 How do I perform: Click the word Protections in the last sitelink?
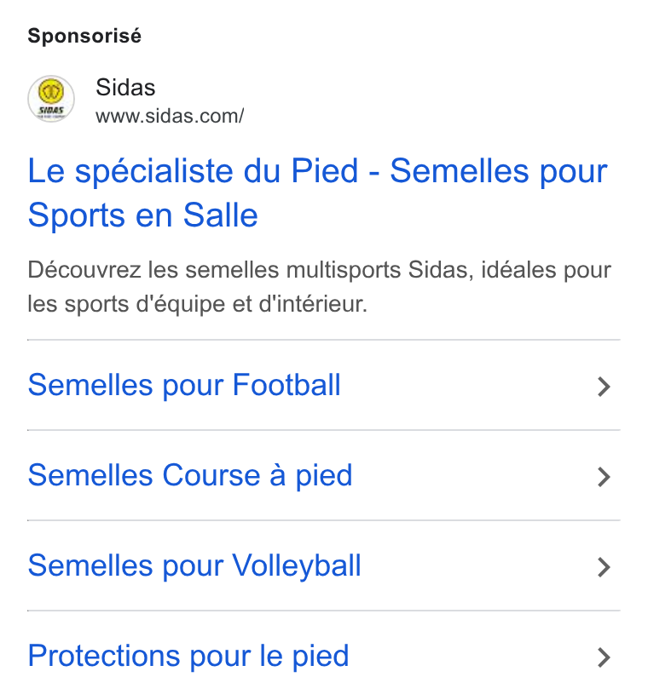104,656
